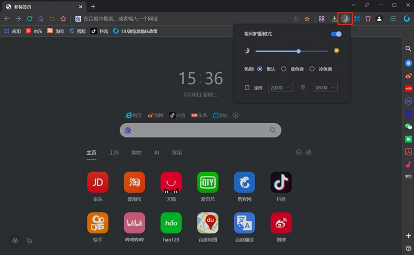Image resolution: width=414 pixels, height=255 pixels.
Task: Open the 06:00 end time dropdown
Action: pyautogui.click(x=325, y=88)
